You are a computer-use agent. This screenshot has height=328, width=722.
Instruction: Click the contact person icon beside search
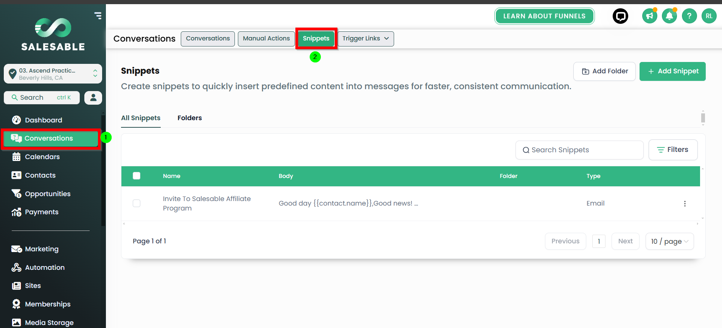[93, 97]
